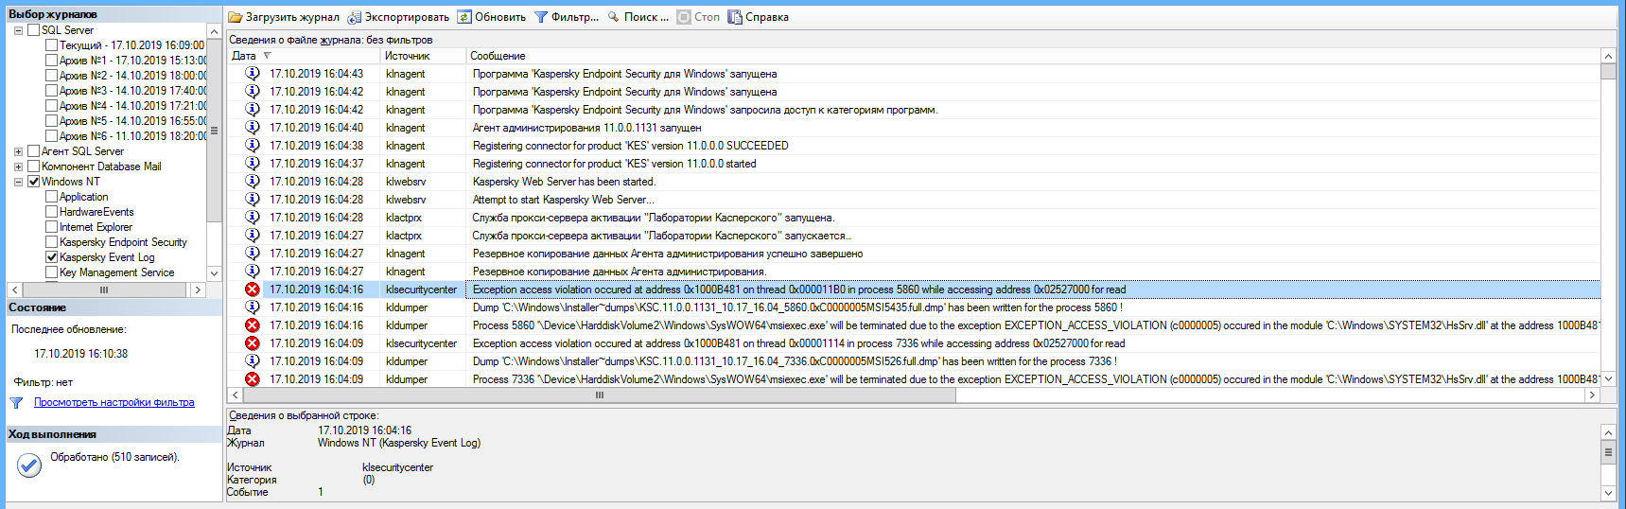
Task: Select the HardwareEvents log item
Action: coord(96,212)
